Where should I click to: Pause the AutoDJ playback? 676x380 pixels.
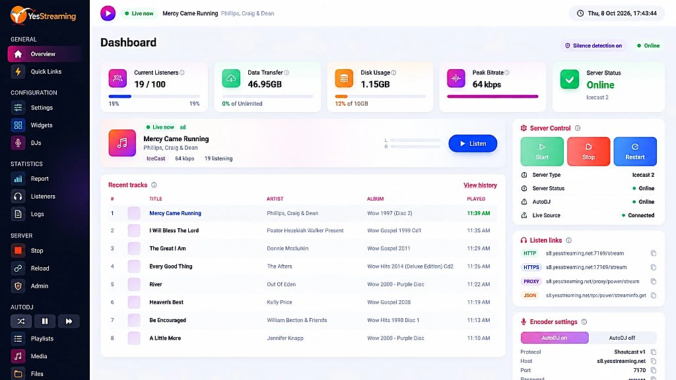tap(45, 321)
